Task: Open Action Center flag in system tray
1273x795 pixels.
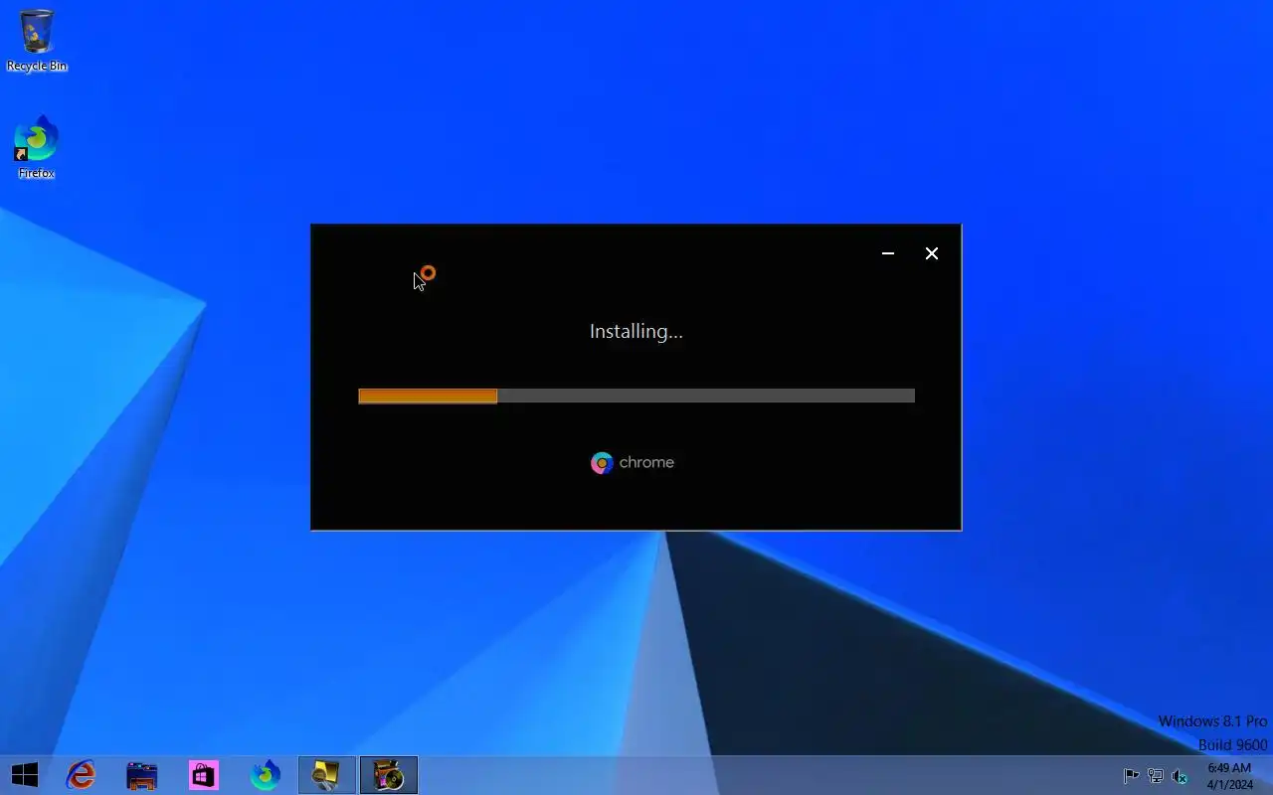Action: (1131, 776)
